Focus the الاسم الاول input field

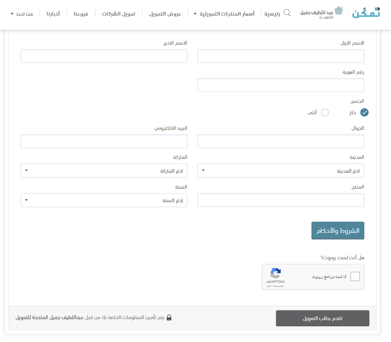[281, 56]
